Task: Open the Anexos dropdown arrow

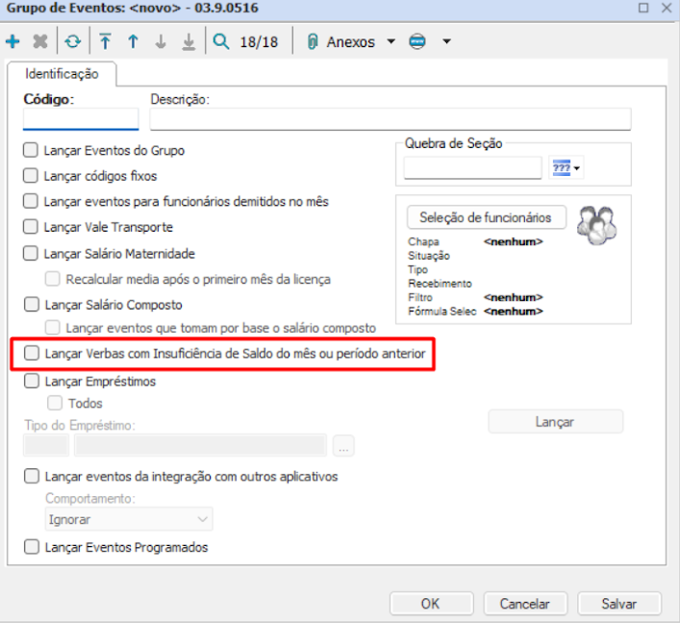Action: click(391, 41)
